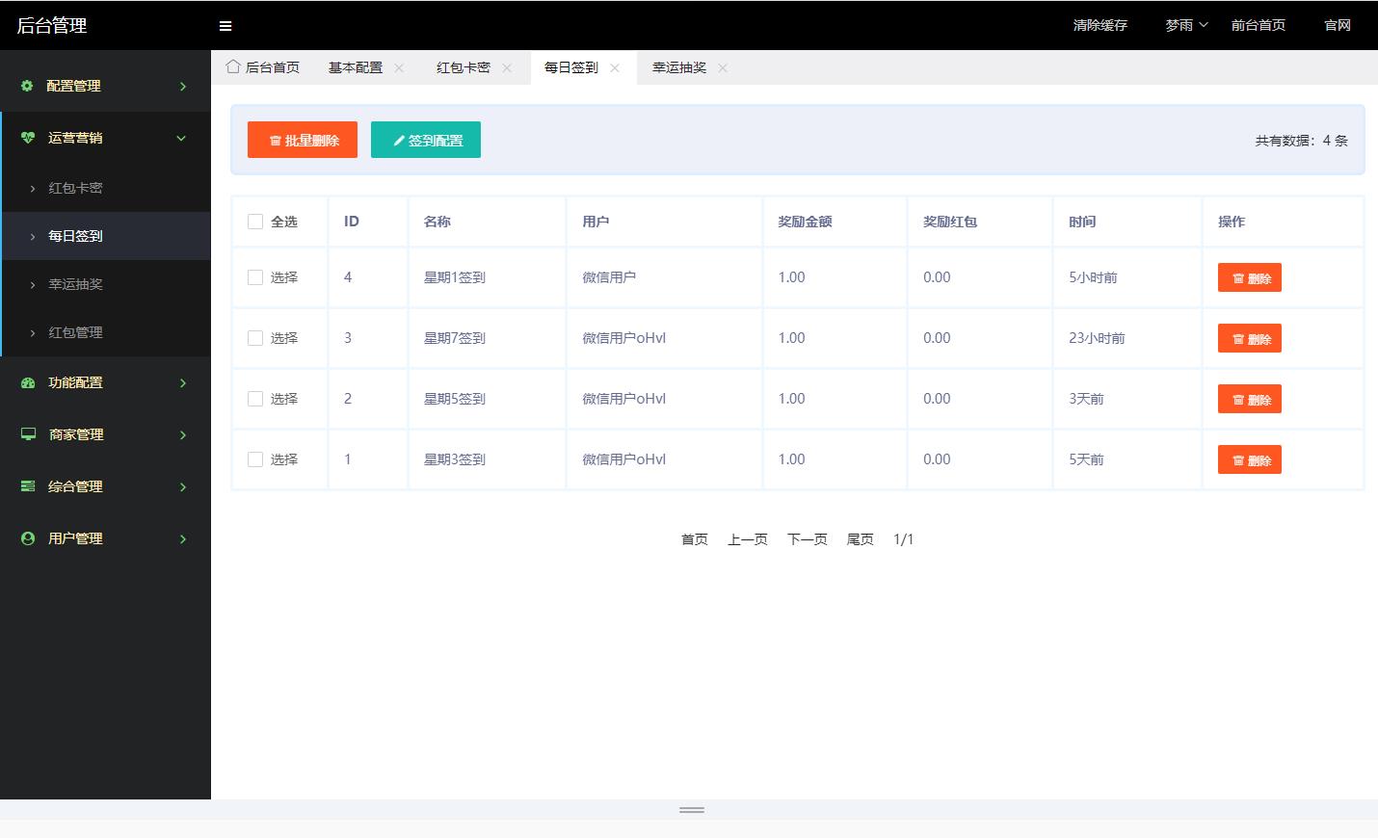Switch to the 幸运抽奖 tab
The height and width of the screenshot is (838, 1378).
point(679,67)
